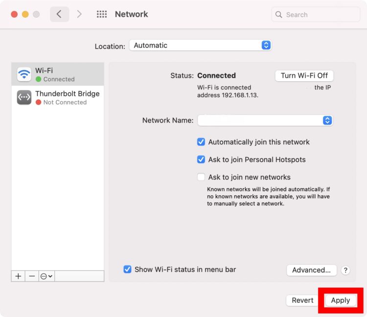Click the forward chevron in the toolbar

click(79, 14)
